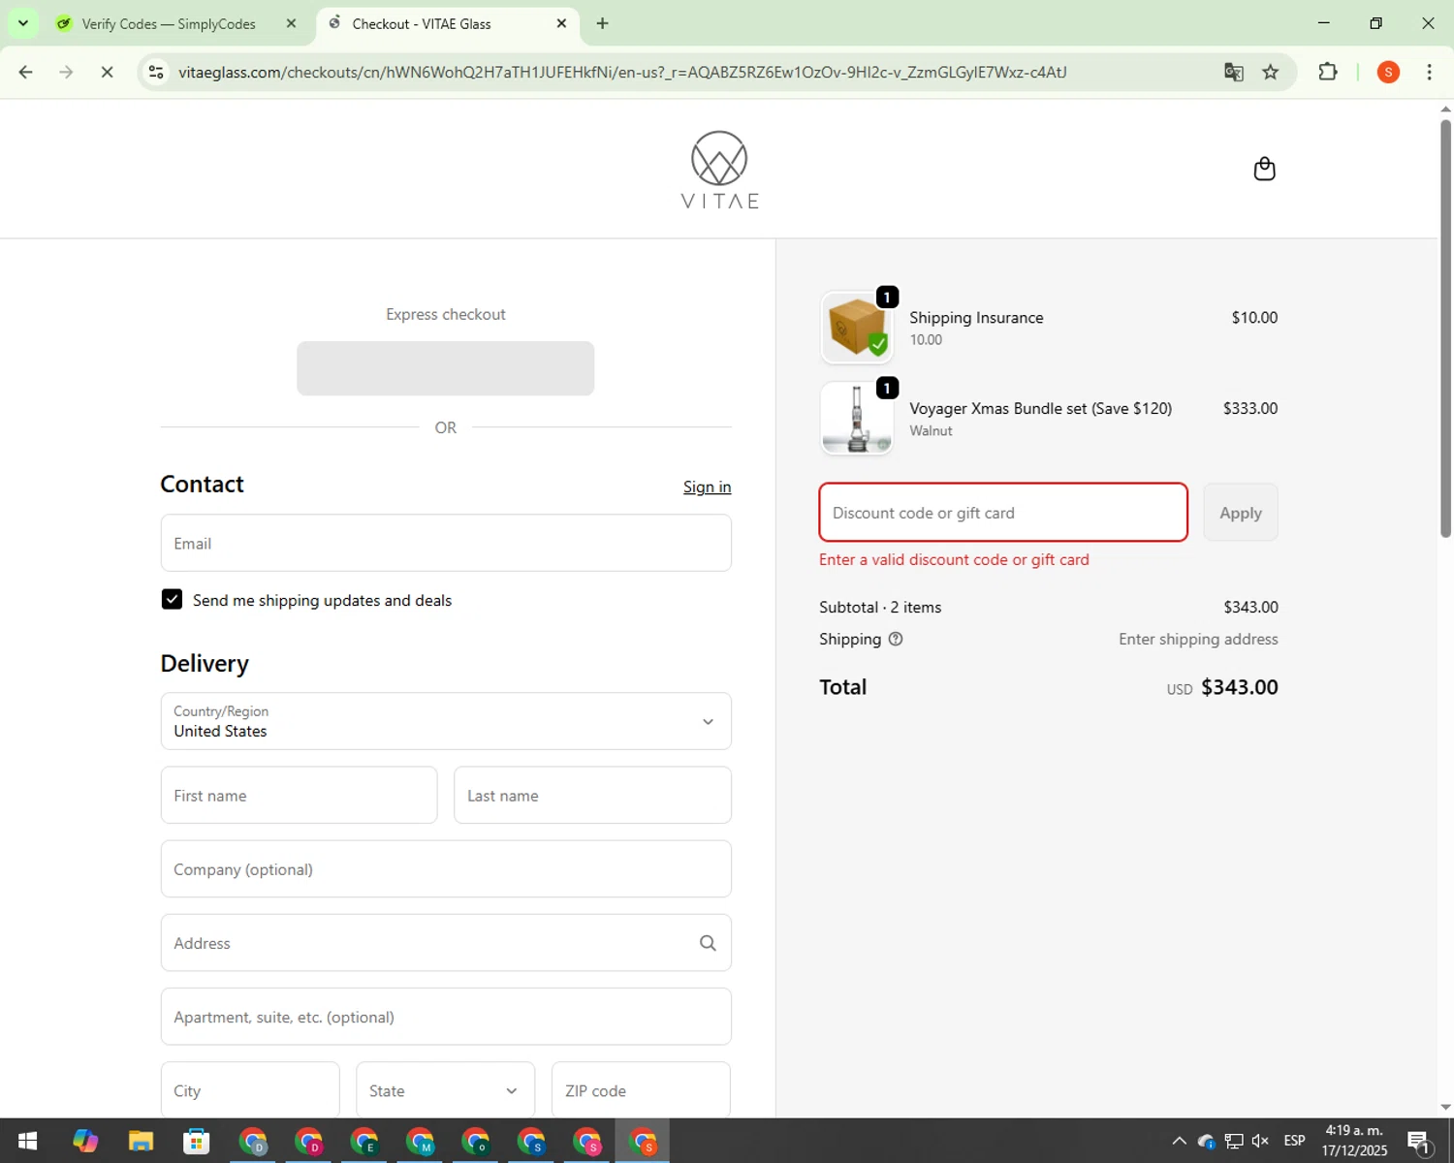The image size is (1454, 1163).
Task: Click the Express checkout placeholder button
Action: coord(445,368)
